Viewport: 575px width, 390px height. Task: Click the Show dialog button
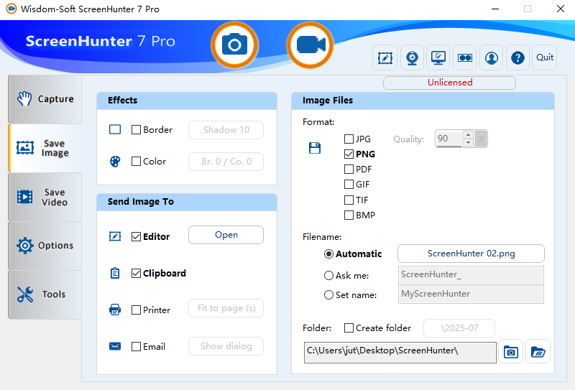[x=226, y=346]
